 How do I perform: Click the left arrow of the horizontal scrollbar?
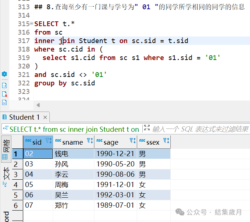38,105
